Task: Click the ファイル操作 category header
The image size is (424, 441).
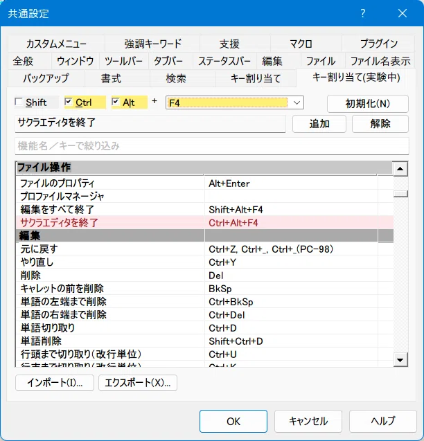Action: (204, 168)
